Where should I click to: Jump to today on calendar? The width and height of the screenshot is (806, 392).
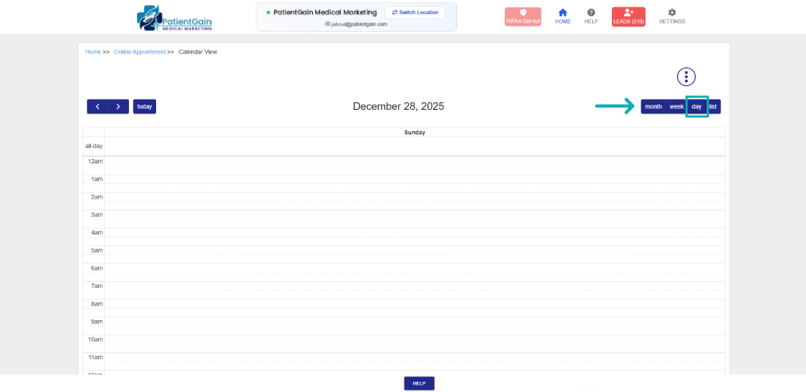click(144, 106)
